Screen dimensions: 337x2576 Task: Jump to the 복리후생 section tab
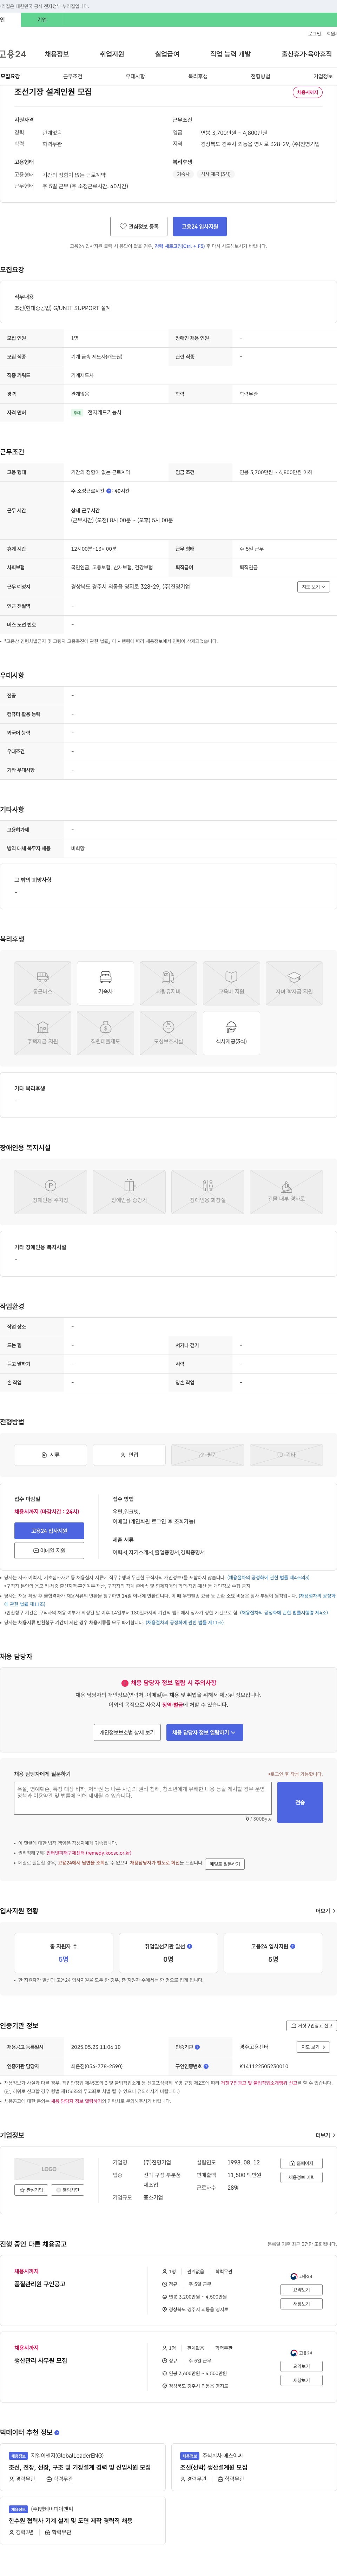click(x=198, y=76)
